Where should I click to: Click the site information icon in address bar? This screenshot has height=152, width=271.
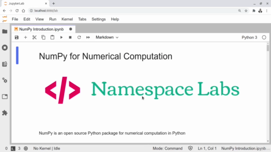(31, 11)
